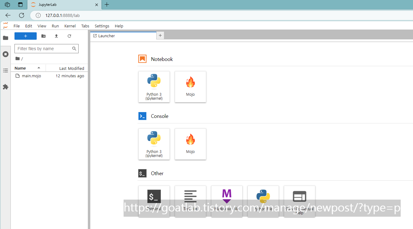Select the main.mojo file
Image resolution: width=413 pixels, height=229 pixels.
click(x=49, y=76)
